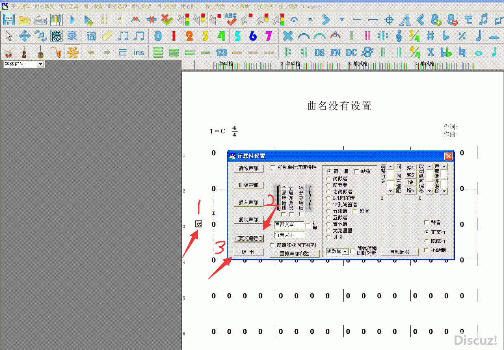Click the 清除声部 button
This screenshot has width=504, height=350.
click(248, 169)
